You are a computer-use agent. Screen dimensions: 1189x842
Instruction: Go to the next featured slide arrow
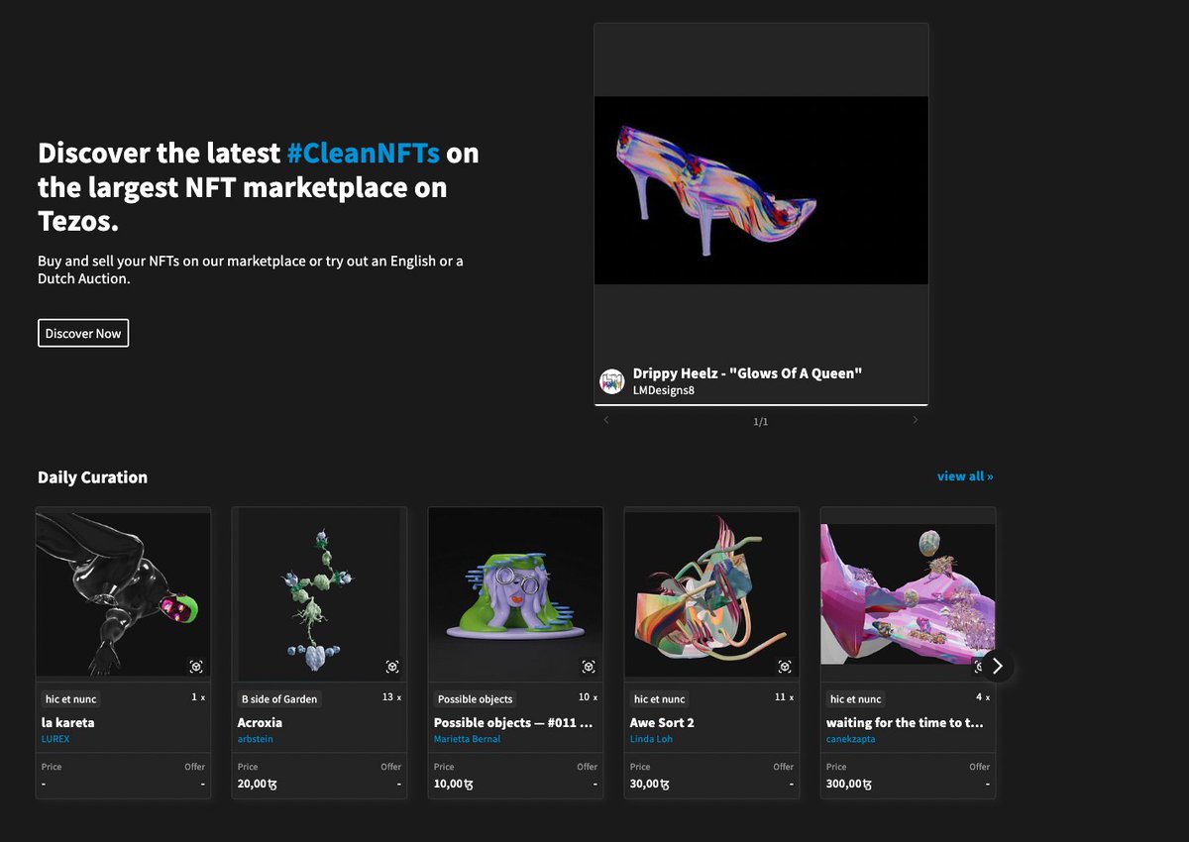[x=915, y=420]
